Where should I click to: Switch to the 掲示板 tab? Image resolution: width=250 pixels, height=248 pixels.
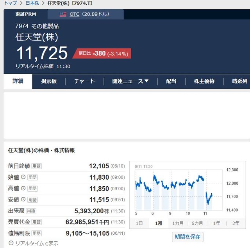49,81
